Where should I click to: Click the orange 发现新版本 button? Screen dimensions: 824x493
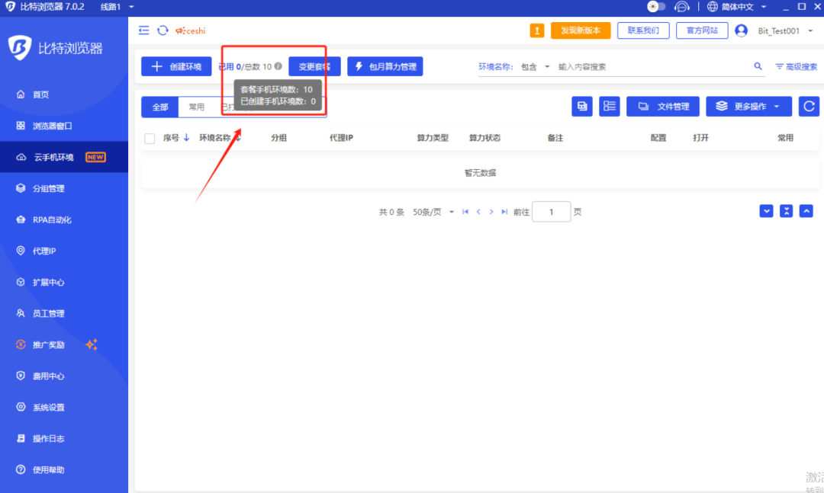point(582,30)
